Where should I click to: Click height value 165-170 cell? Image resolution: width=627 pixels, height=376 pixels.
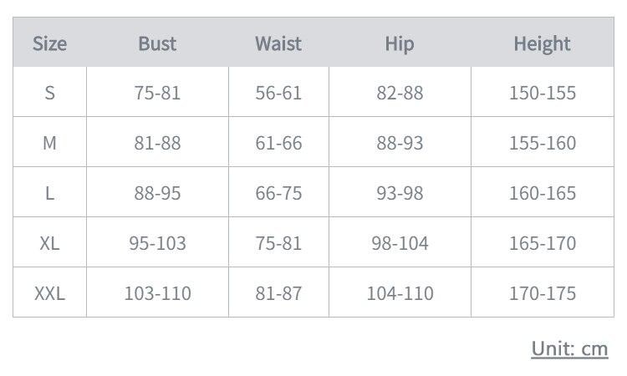point(543,242)
